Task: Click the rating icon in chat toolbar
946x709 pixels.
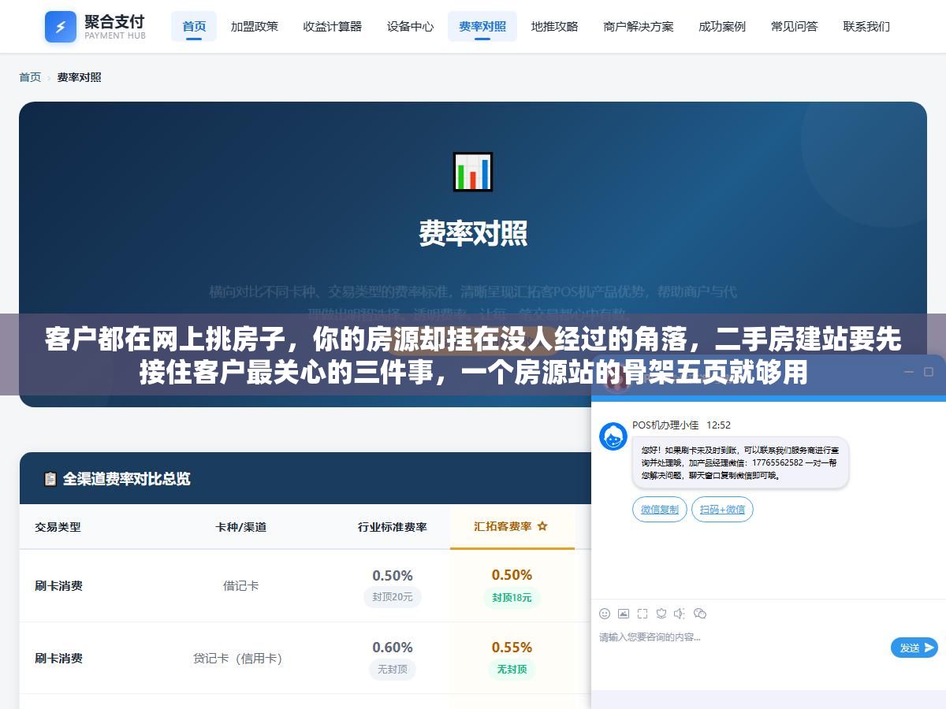Action: click(x=661, y=614)
